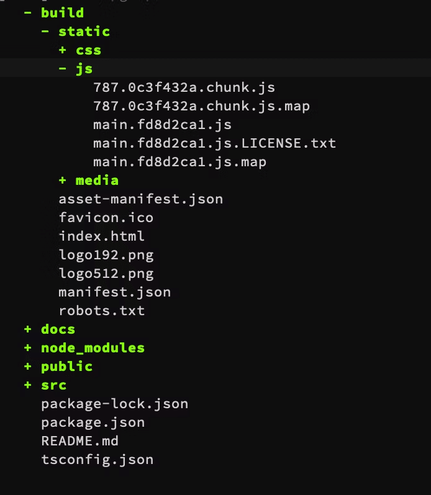Select 787.0c3f432a.chunk.js.map file

point(201,106)
